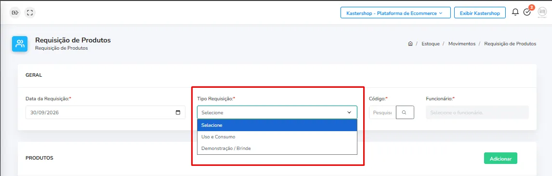This screenshot has height=176, width=552.
Task: Click into the Código search input
Action: click(382, 112)
